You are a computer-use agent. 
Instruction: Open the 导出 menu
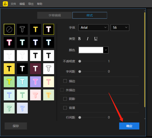pos(31,4)
